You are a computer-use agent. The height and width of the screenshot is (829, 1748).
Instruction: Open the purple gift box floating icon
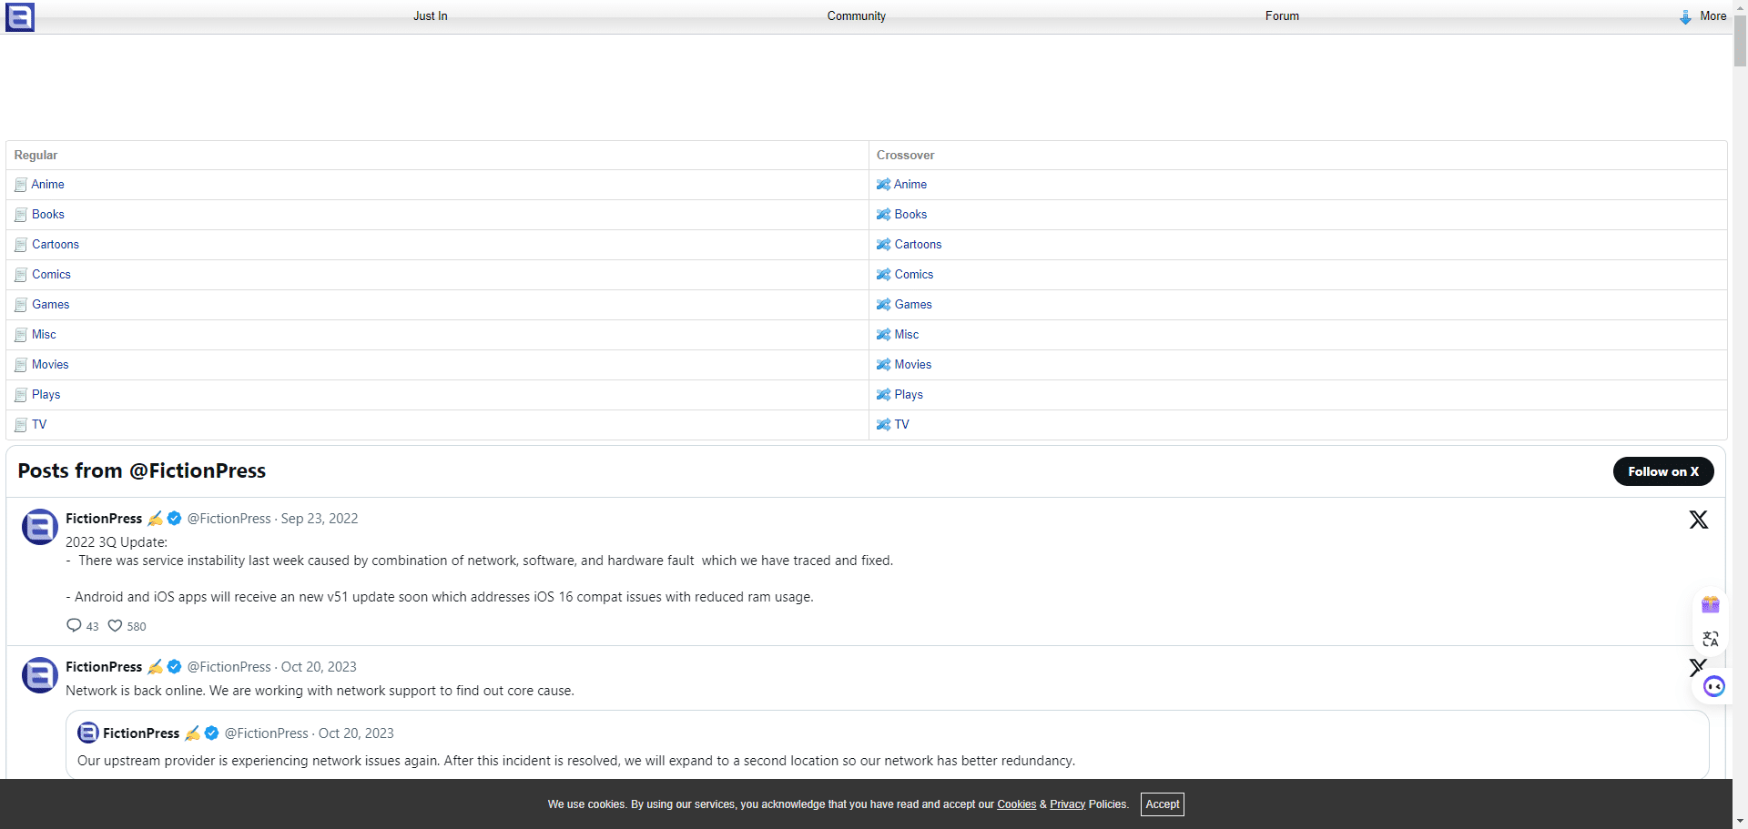(x=1710, y=605)
